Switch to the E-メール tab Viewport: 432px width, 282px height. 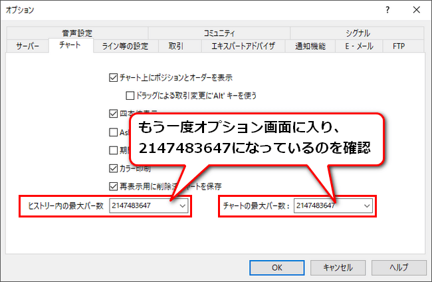pyautogui.click(x=359, y=46)
